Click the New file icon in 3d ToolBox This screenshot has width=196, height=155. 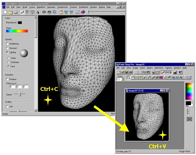[x=5, y=12]
